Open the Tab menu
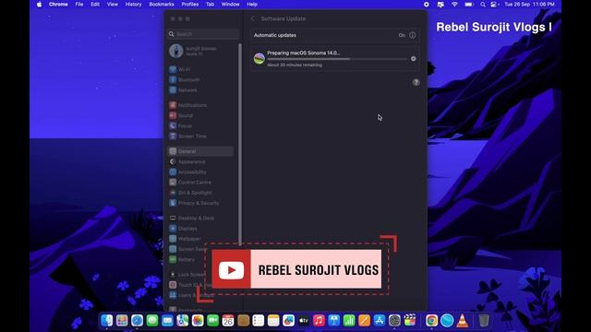The height and width of the screenshot is (332, 591). point(210,5)
